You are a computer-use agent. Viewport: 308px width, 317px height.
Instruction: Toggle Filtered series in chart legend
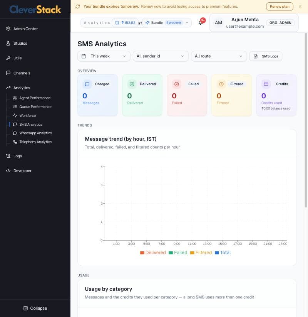[201, 253]
